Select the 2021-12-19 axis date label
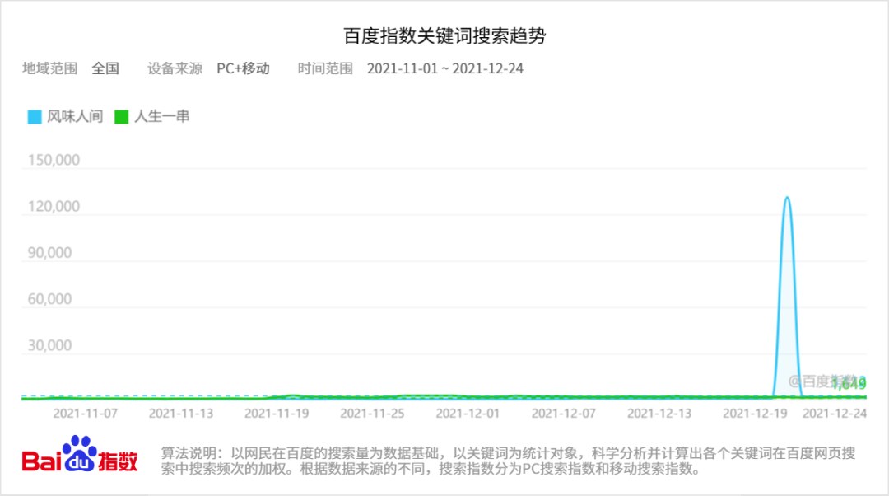 (755, 414)
